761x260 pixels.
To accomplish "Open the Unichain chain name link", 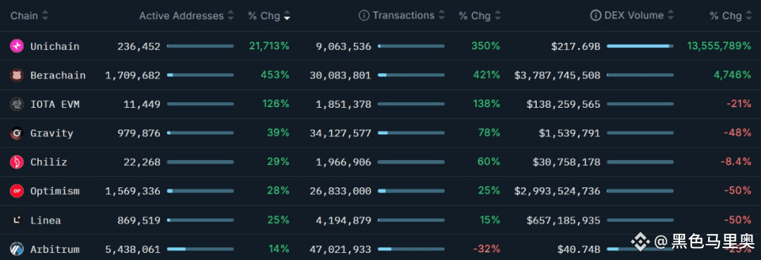I will click(x=55, y=47).
